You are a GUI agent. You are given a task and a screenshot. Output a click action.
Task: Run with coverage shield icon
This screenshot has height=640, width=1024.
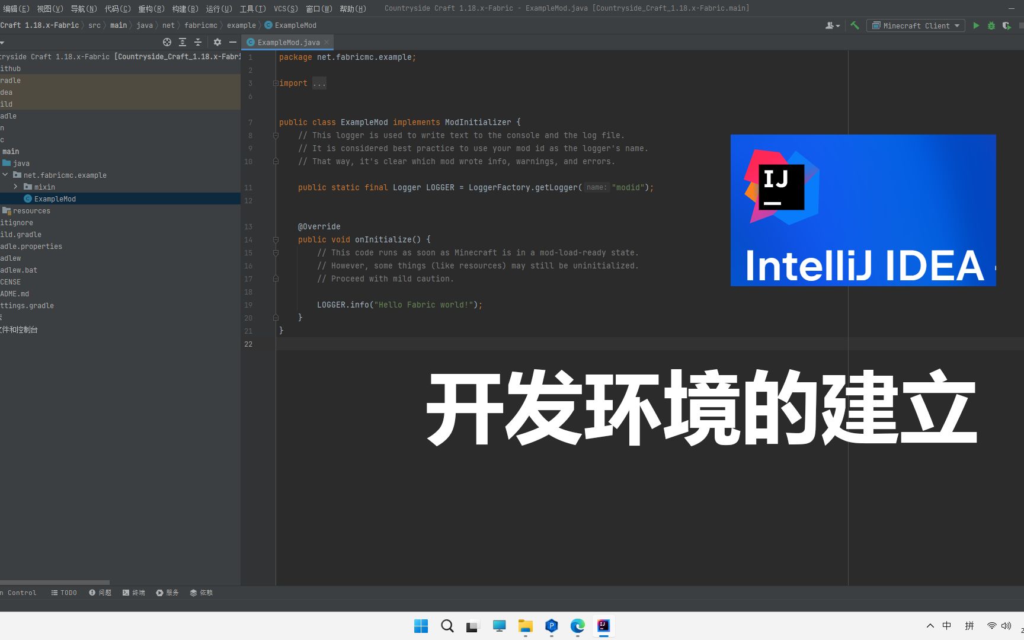coord(1007,25)
